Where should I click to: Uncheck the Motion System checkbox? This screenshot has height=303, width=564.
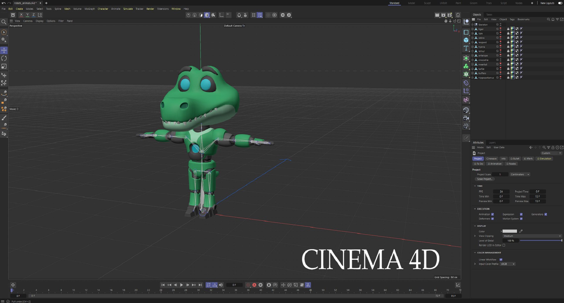(x=521, y=219)
